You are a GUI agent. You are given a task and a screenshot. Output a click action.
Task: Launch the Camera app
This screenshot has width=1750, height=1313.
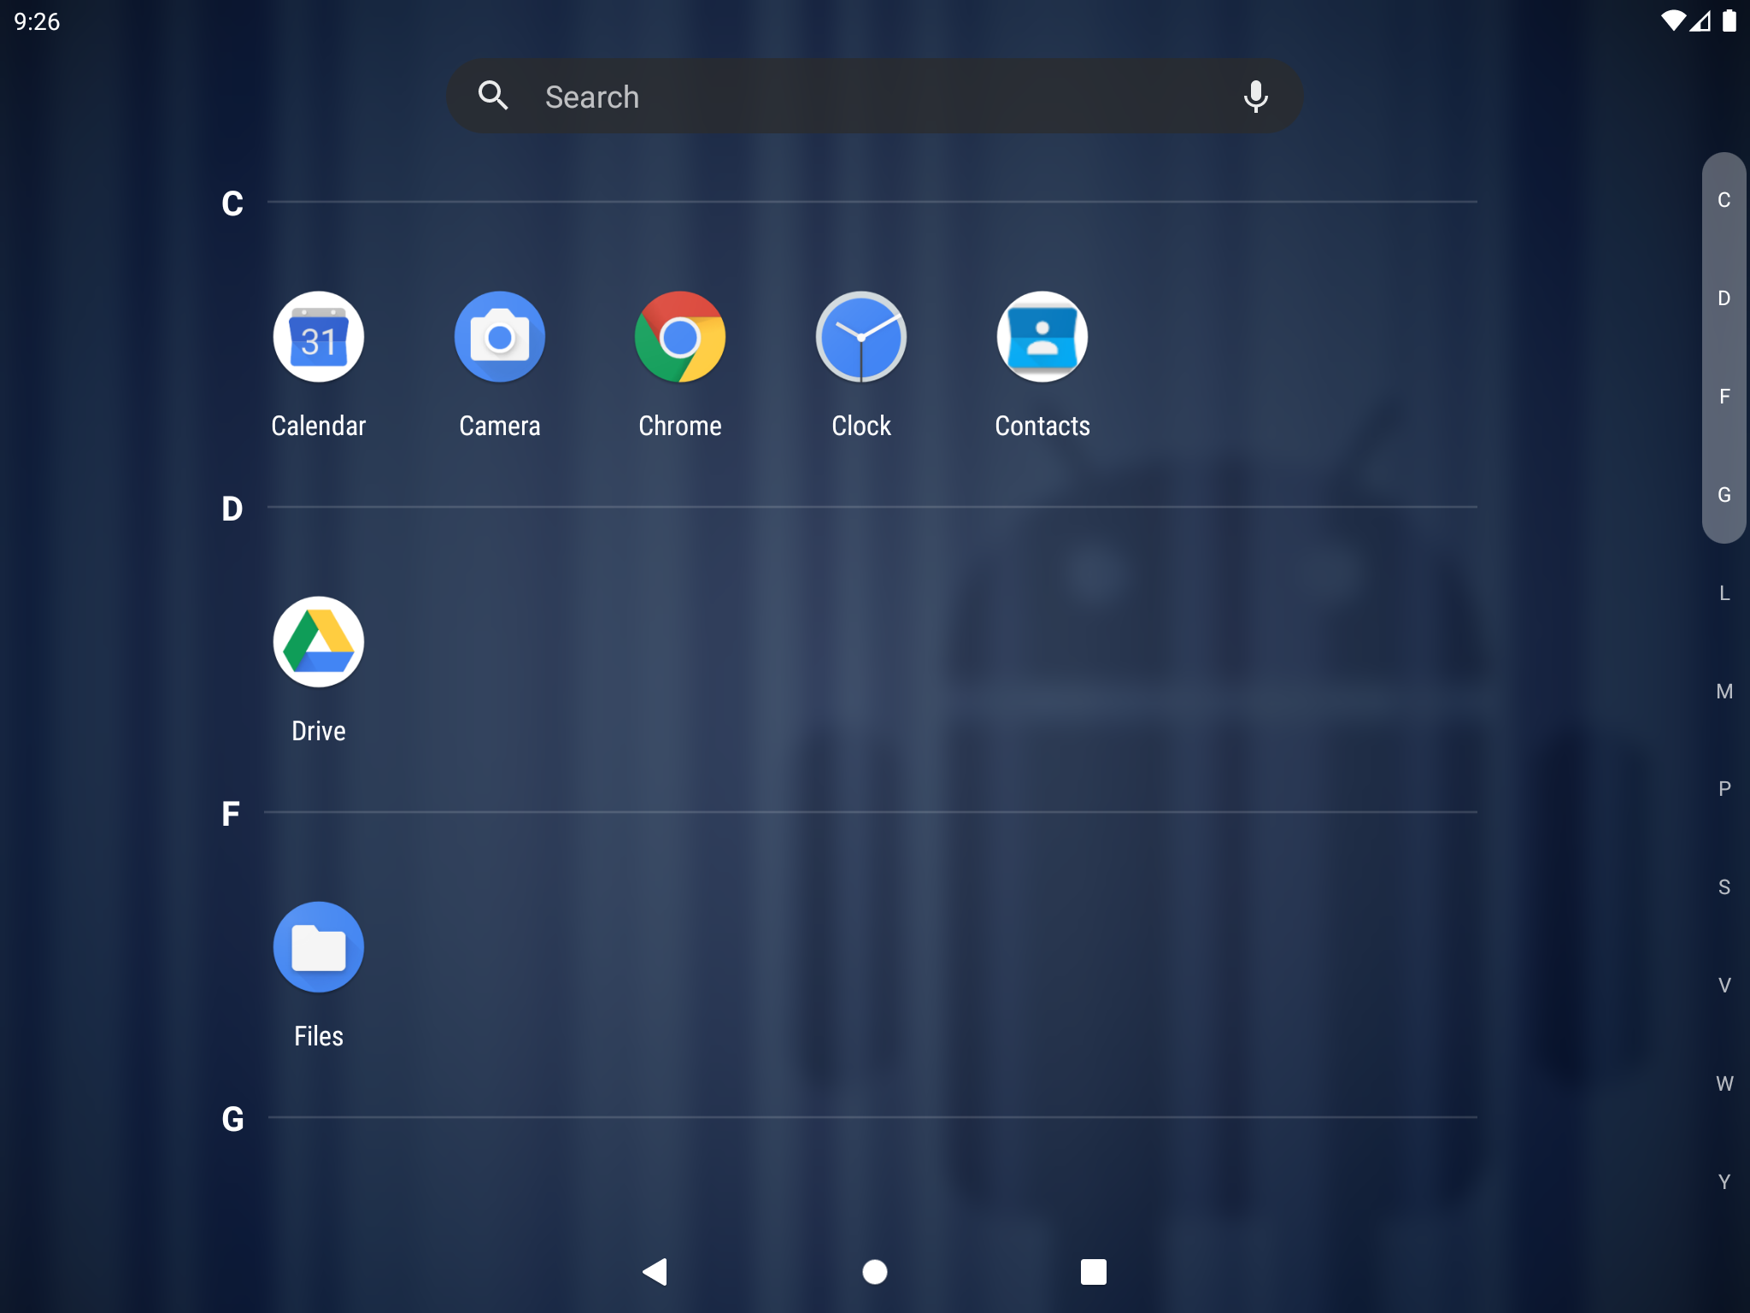click(499, 337)
